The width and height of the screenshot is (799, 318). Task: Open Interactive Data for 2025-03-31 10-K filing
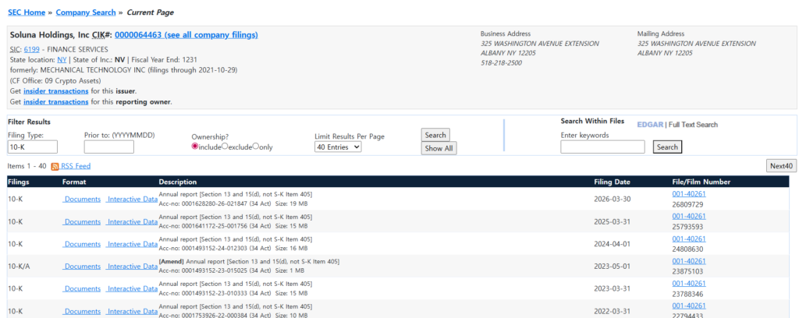pyautogui.click(x=131, y=222)
